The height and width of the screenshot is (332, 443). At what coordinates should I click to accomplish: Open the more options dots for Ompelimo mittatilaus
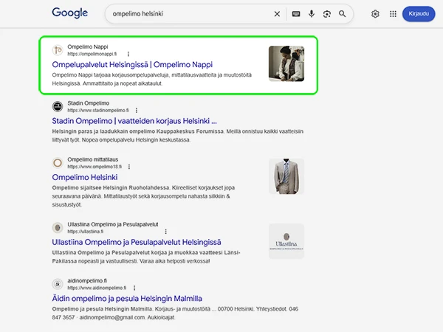[129, 167]
